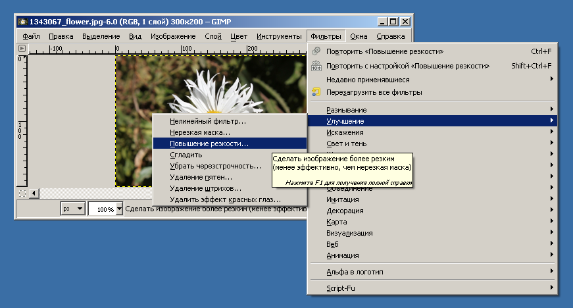Click the reload icon beside Перезагрузить все фильтры
Screen dimensions: 573x308
pyautogui.click(x=316, y=92)
